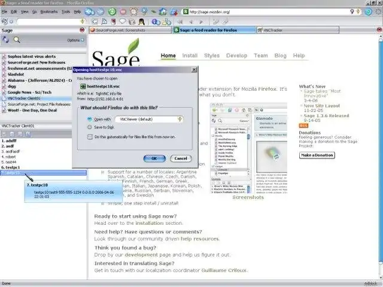
Task: Click the Home house icon in the toolbar
Action: pos(163,11)
